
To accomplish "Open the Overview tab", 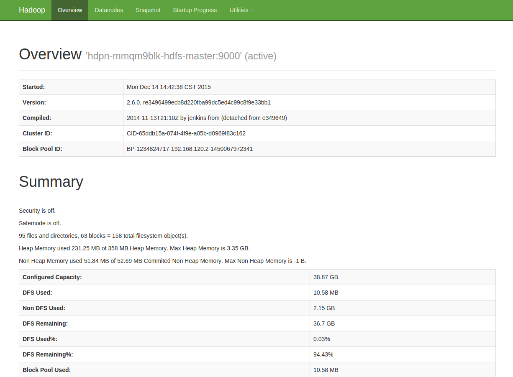I will [x=70, y=10].
